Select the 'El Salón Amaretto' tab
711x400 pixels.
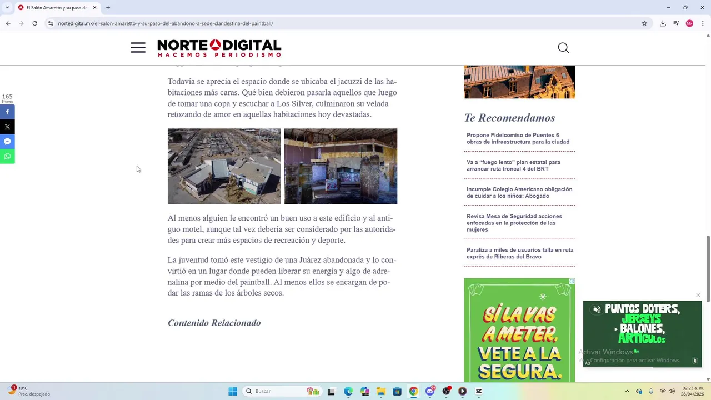(57, 8)
